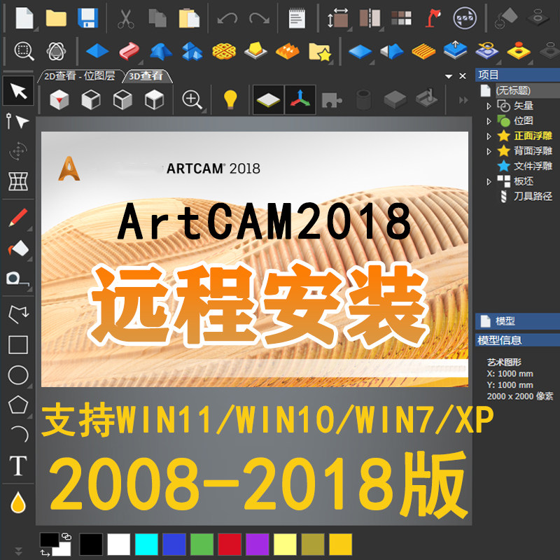Toggle the light bulb shading button
The image size is (560, 560).
click(230, 99)
